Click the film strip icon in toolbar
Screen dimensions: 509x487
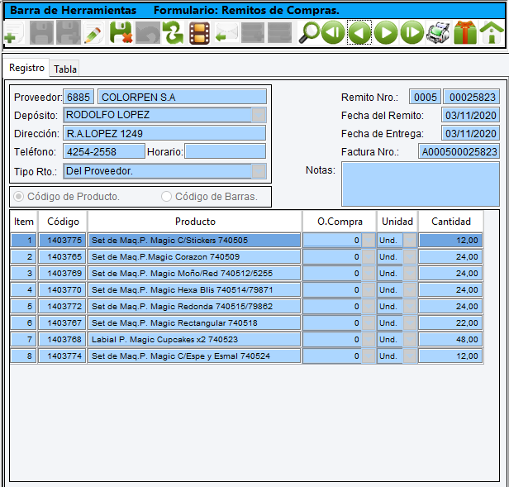tap(199, 34)
